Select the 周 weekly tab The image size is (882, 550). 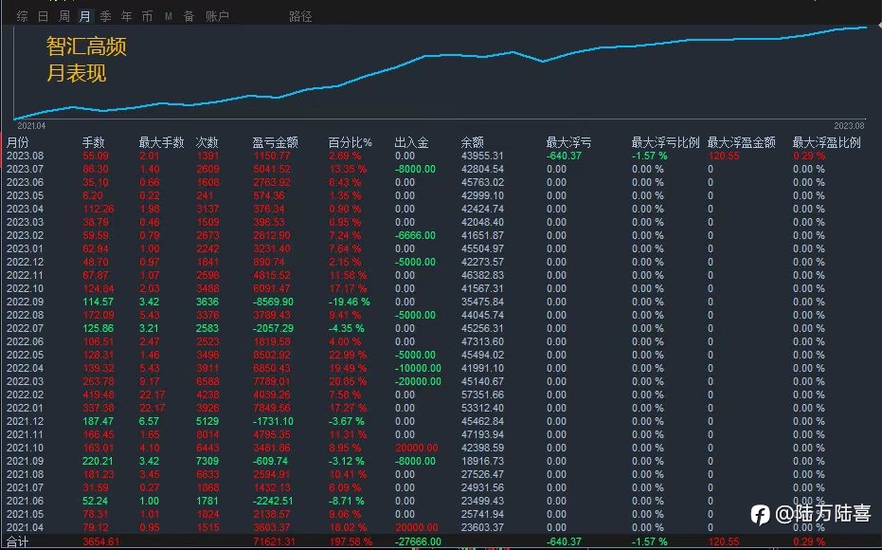(x=64, y=16)
